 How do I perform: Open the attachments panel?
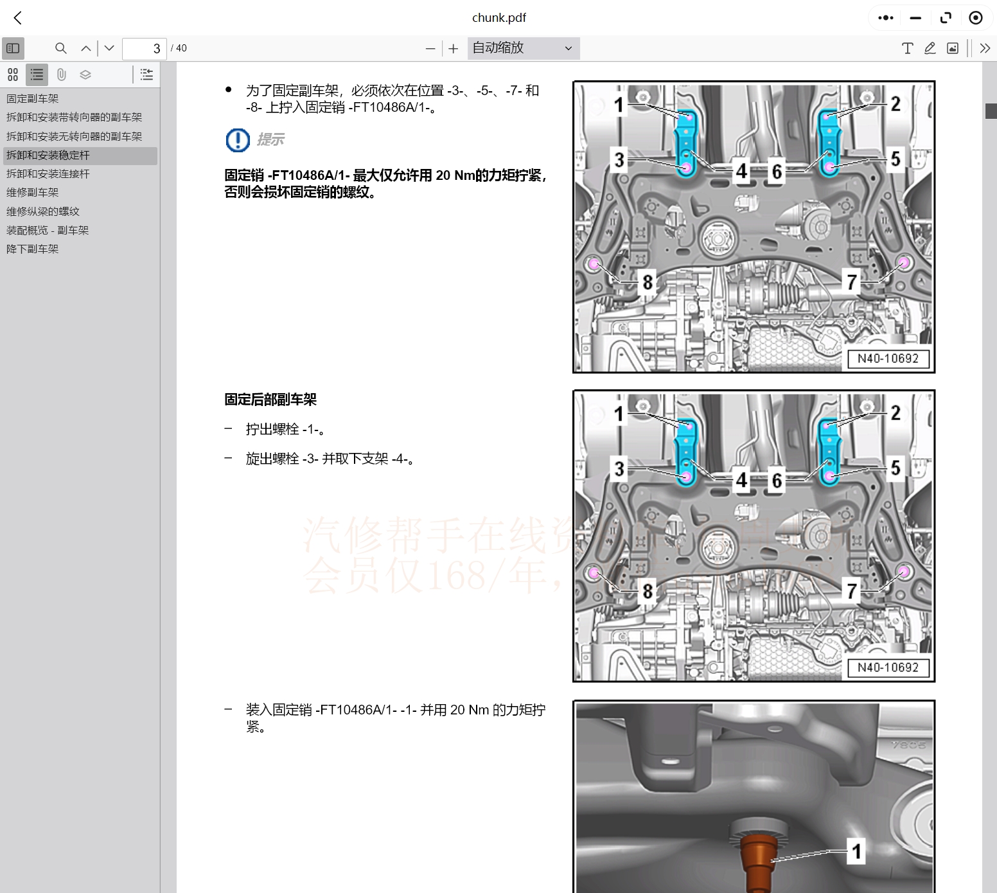pyautogui.click(x=62, y=74)
